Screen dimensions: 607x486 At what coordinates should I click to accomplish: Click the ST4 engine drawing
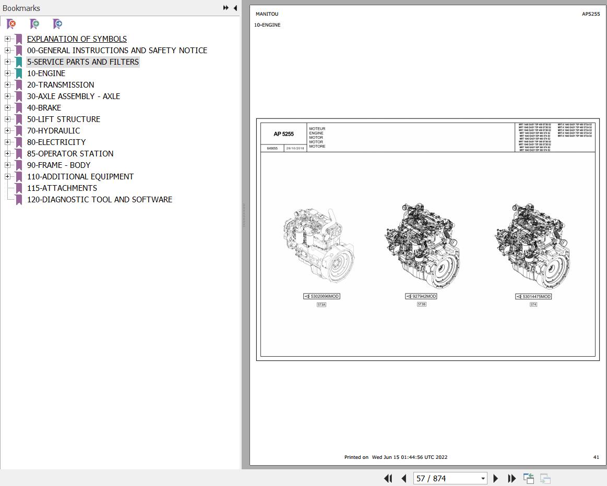pyautogui.click(x=532, y=246)
